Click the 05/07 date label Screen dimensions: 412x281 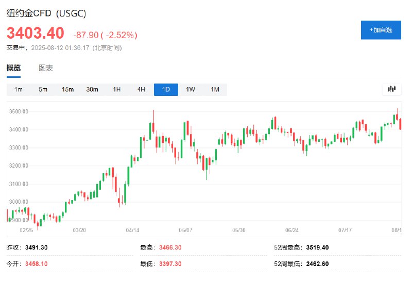coord(185,230)
